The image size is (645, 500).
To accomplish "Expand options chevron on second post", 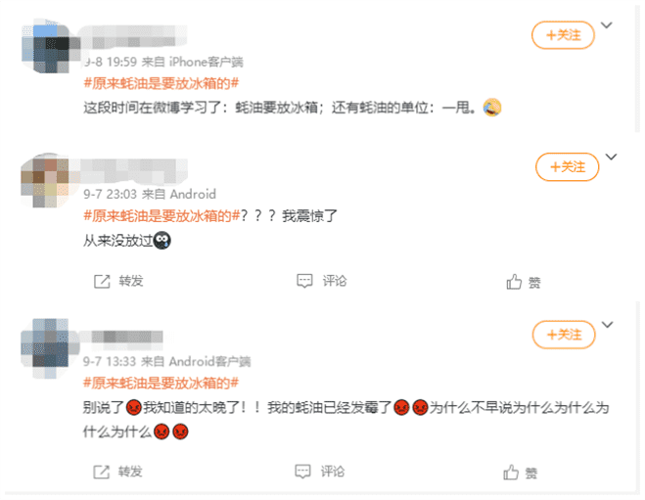I will 612,157.
